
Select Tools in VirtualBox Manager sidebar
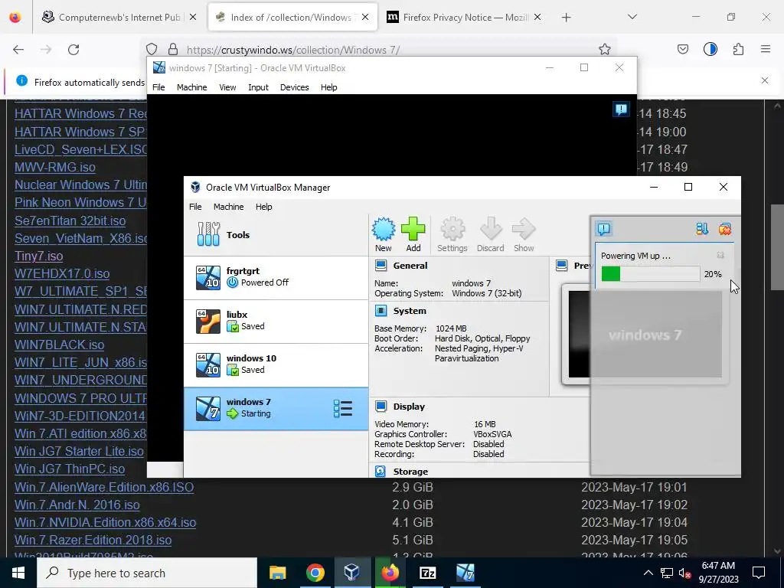[x=276, y=234]
